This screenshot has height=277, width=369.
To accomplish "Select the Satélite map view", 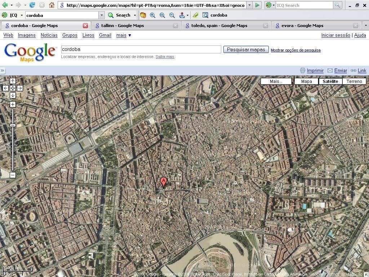I will click(330, 81).
